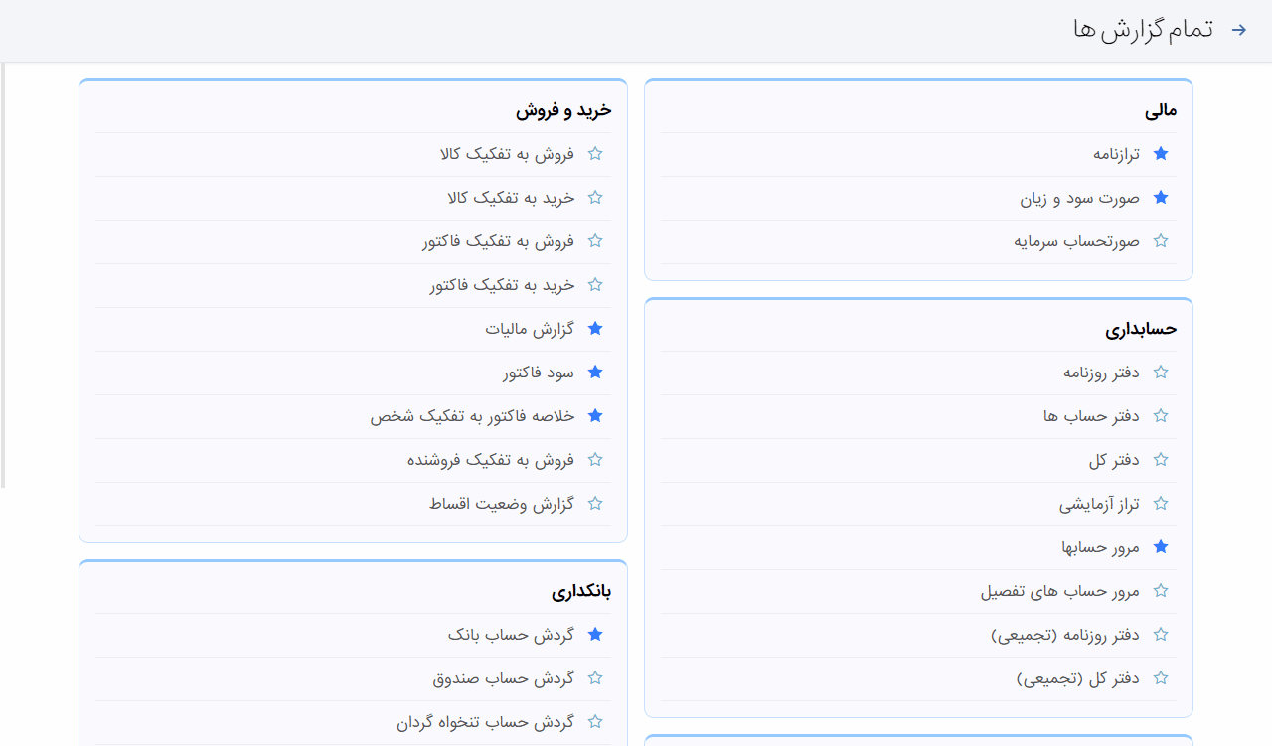1272x746 pixels.
Task: Favorite the فروش به تفکیک کالا report
Action: tap(595, 154)
